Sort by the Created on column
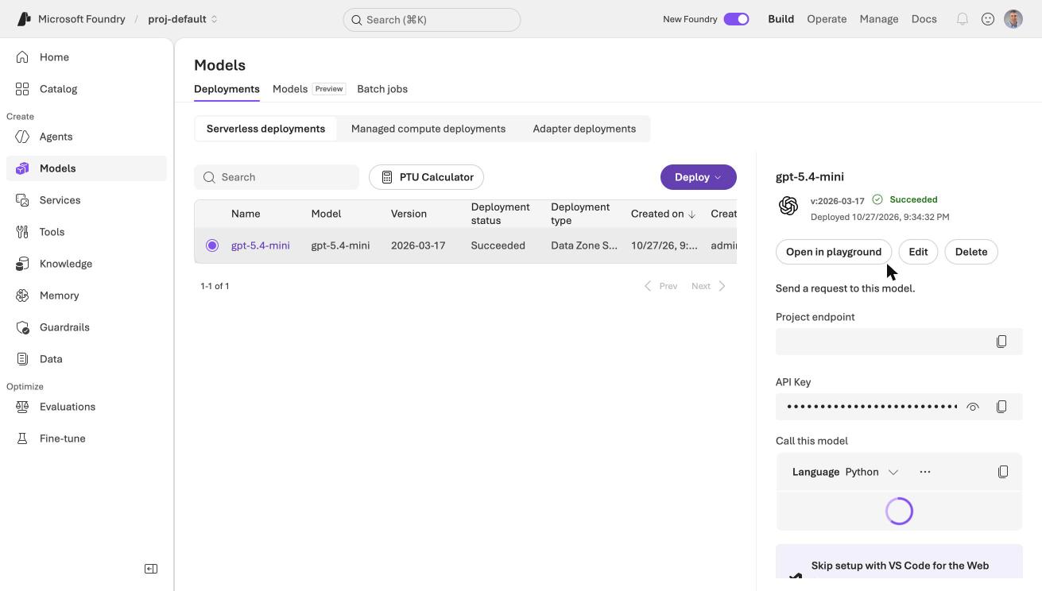This screenshot has height=591, width=1042. 664,214
